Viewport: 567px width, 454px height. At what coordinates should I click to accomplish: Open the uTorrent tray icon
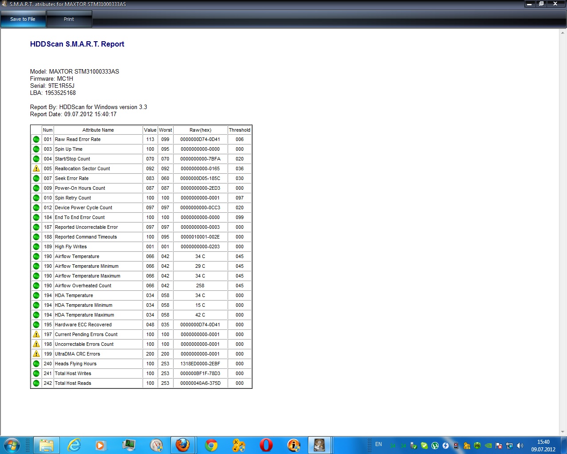click(435, 446)
